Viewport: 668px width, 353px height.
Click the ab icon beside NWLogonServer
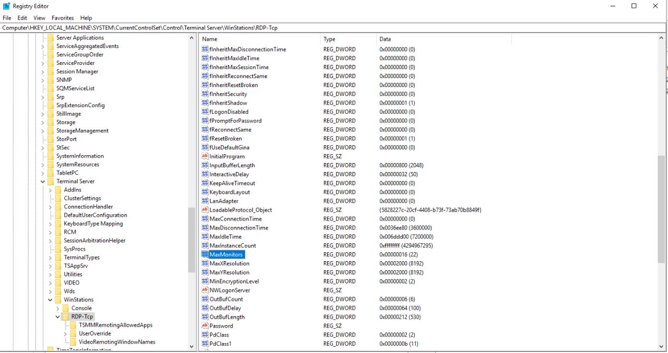[x=204, y=290]
